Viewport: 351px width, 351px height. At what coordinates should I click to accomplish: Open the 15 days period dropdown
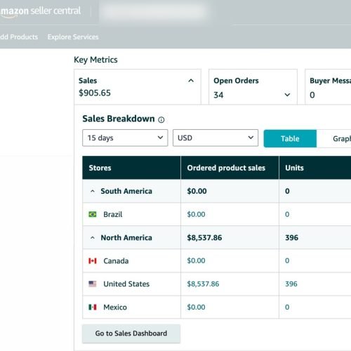(x=125, y=138)
